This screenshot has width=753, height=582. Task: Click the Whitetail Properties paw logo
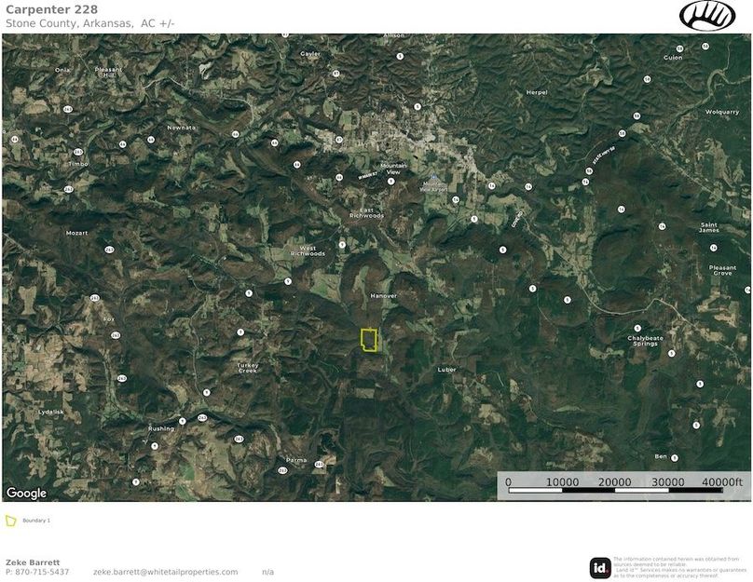click(707, 15)
